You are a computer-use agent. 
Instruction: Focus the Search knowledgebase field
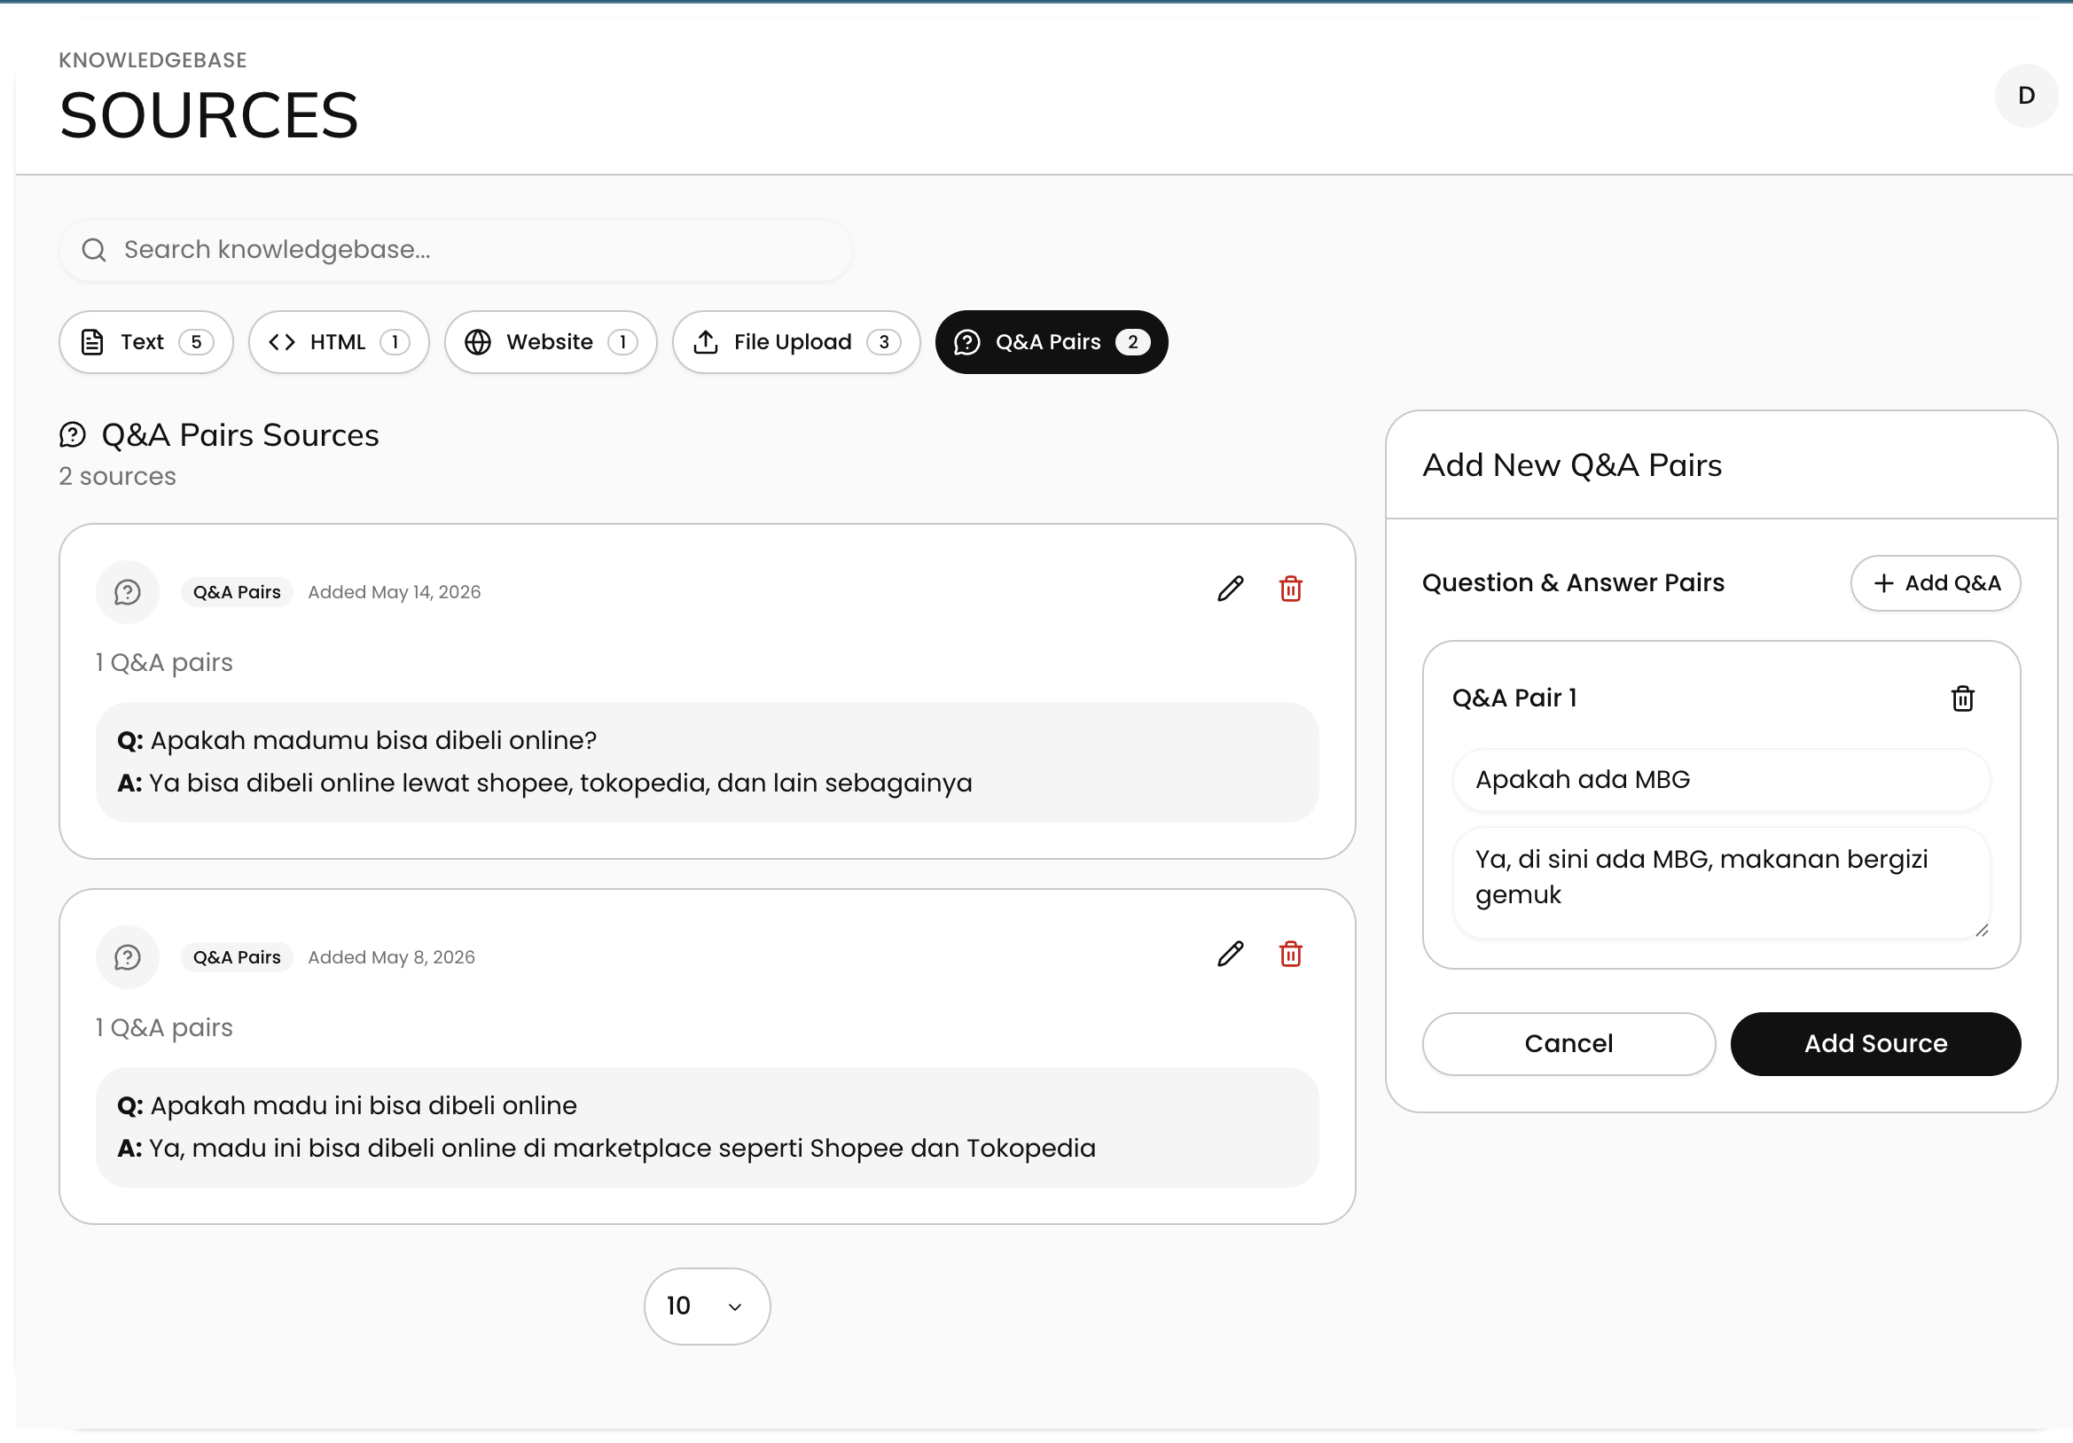pos(456,250)
